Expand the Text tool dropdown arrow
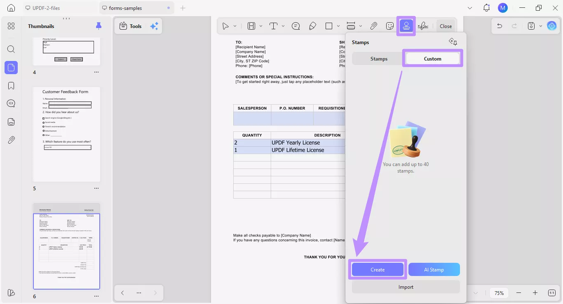 coord(283,26)
